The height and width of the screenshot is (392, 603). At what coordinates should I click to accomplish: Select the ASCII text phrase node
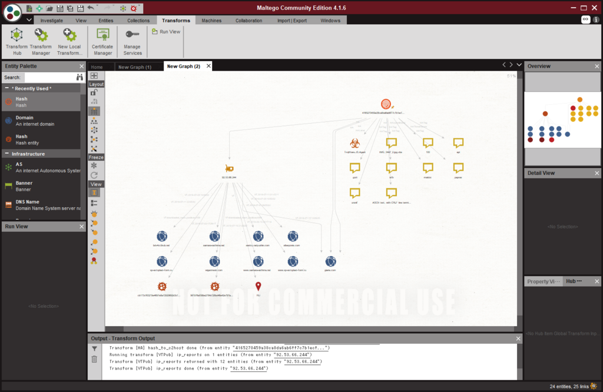(x=391, y=193)
